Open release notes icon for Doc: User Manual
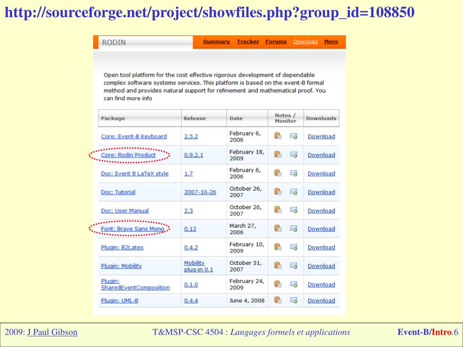Viewport: 463px width, 347px height. coord(278,210)
